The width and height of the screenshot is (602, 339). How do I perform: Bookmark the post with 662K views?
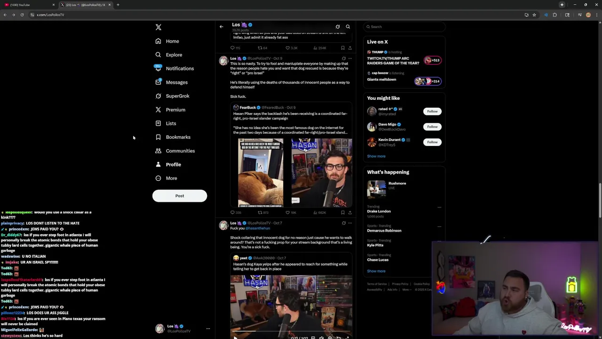tap(342, 212)
